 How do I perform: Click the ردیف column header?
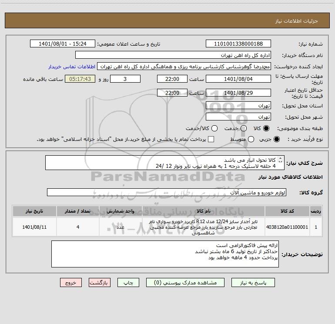pyautogui.click(x=316, y=211)
